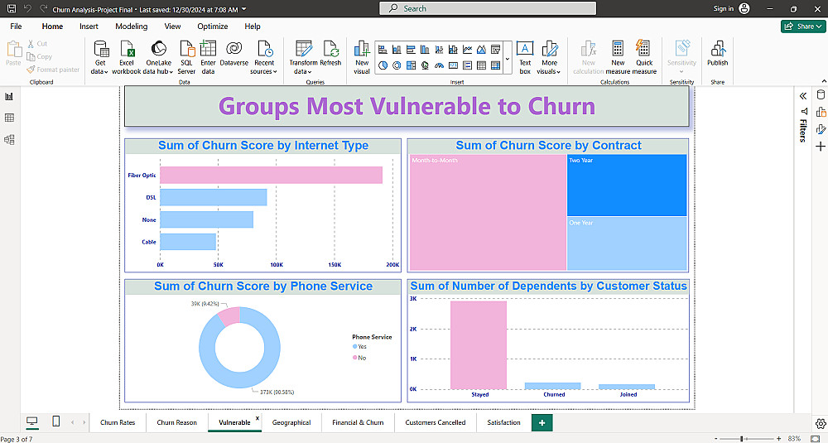Connect to Dataverse
Screen dimensions: 828x443
pyautogui.click(x=234, y=53)
